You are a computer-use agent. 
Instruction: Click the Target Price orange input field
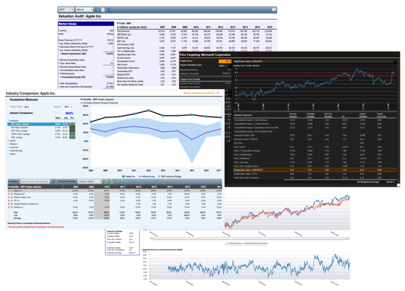click(x=223, y=60)
